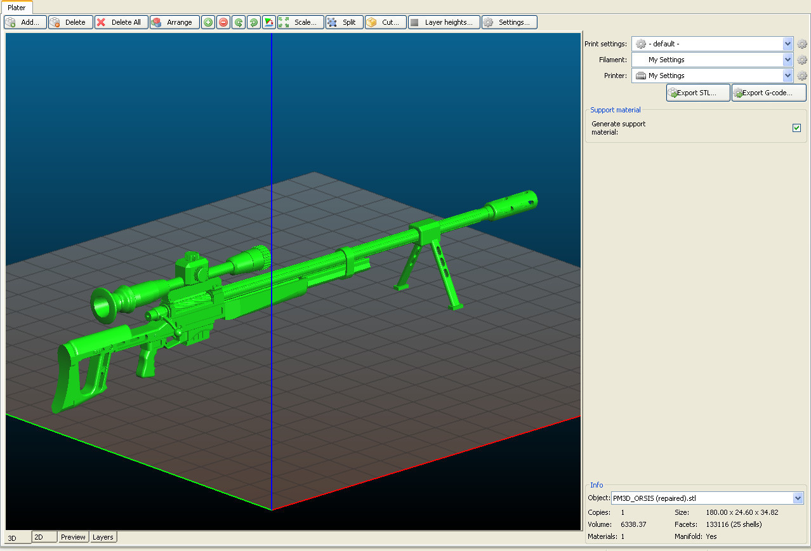
Task: Click the Export G-code button
Action: click(x=768, y=93)
